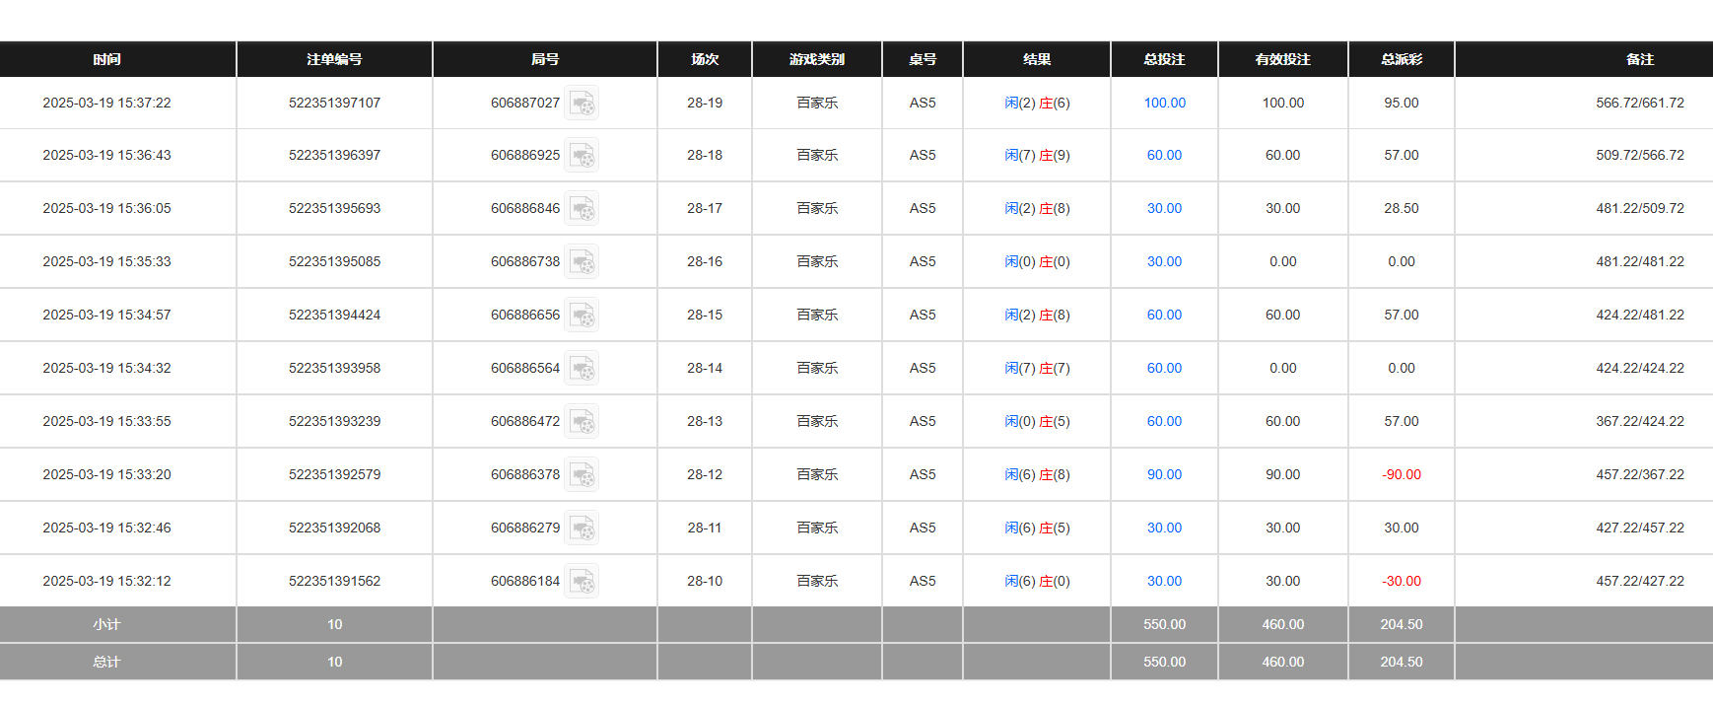Select bet number 522351397107 cell
Screen dimensions: 1713x705
[334, 103]
